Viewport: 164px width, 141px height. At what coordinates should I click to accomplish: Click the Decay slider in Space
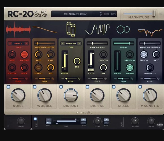coord(124,43)
